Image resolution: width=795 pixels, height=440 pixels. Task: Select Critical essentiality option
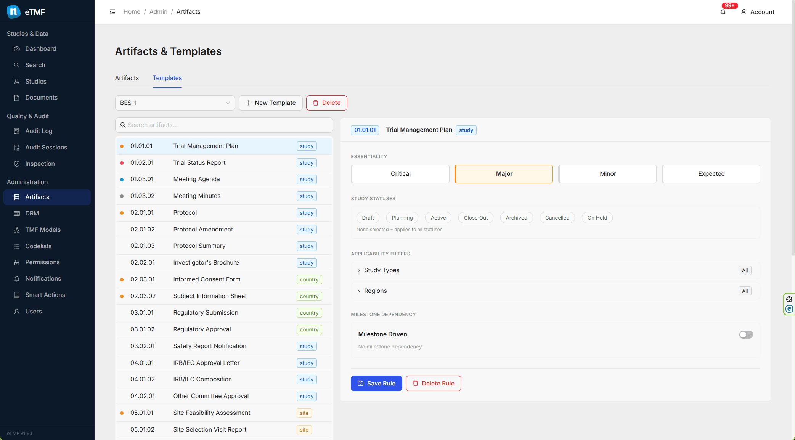400,174
